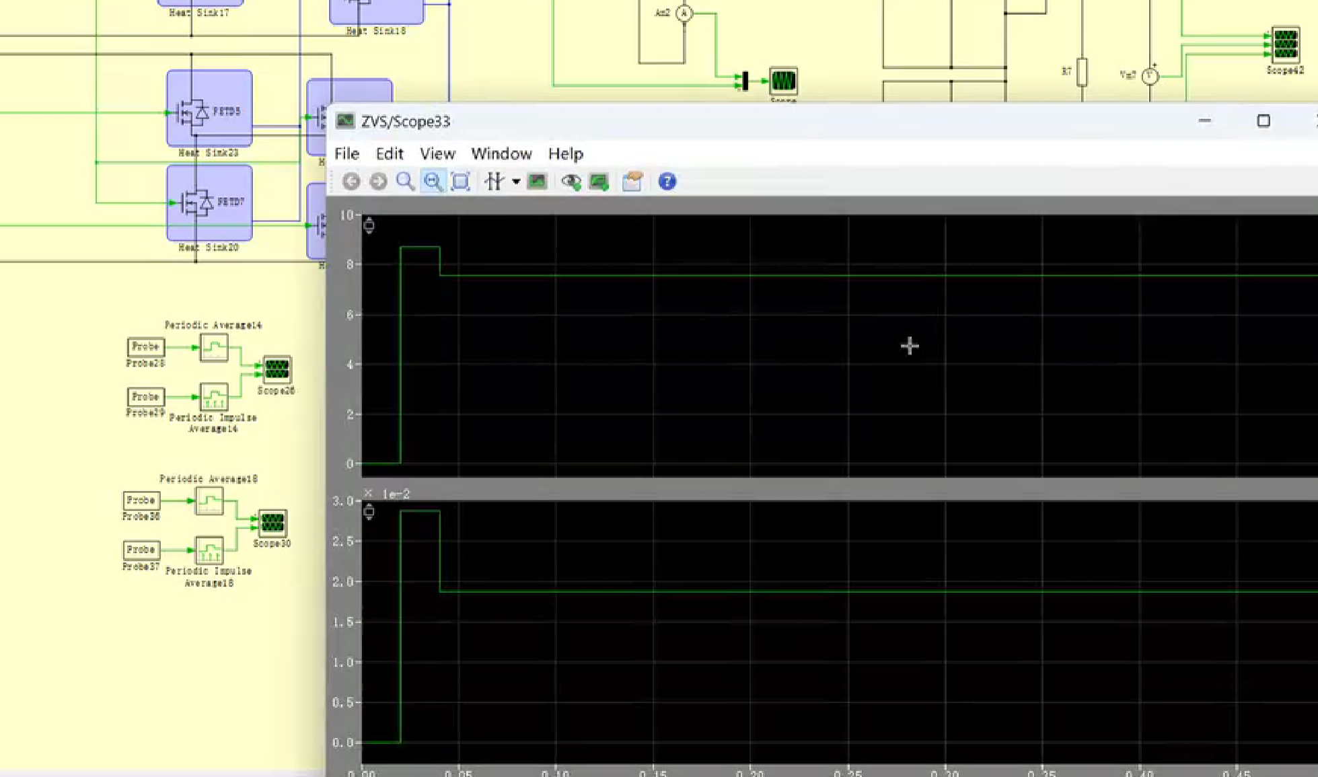Click the saved view image icon

[537, 182]
